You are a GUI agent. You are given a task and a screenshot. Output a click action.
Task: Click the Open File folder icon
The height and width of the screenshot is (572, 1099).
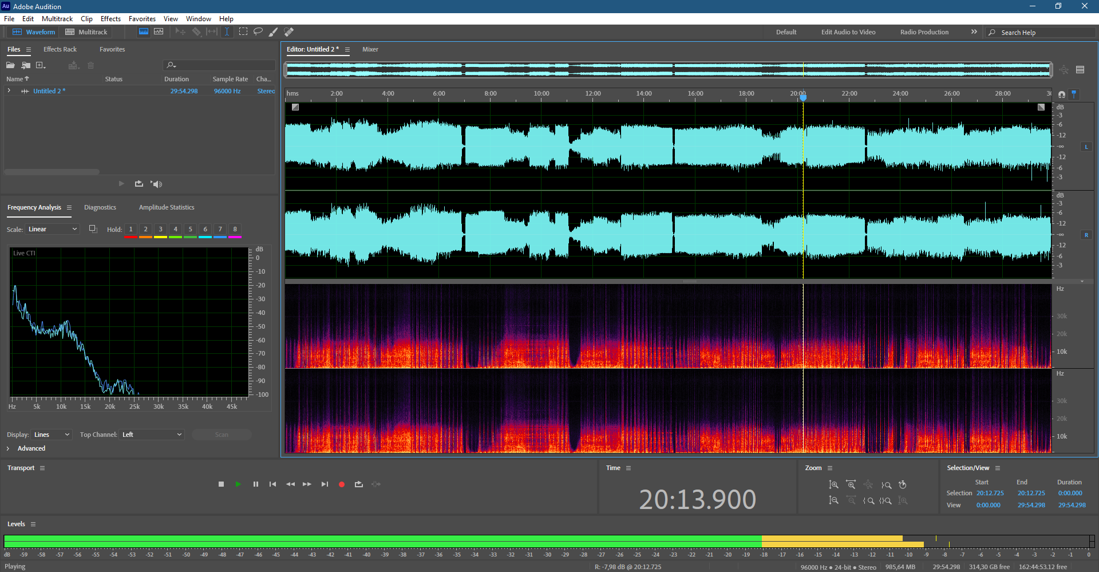(10, 65)
